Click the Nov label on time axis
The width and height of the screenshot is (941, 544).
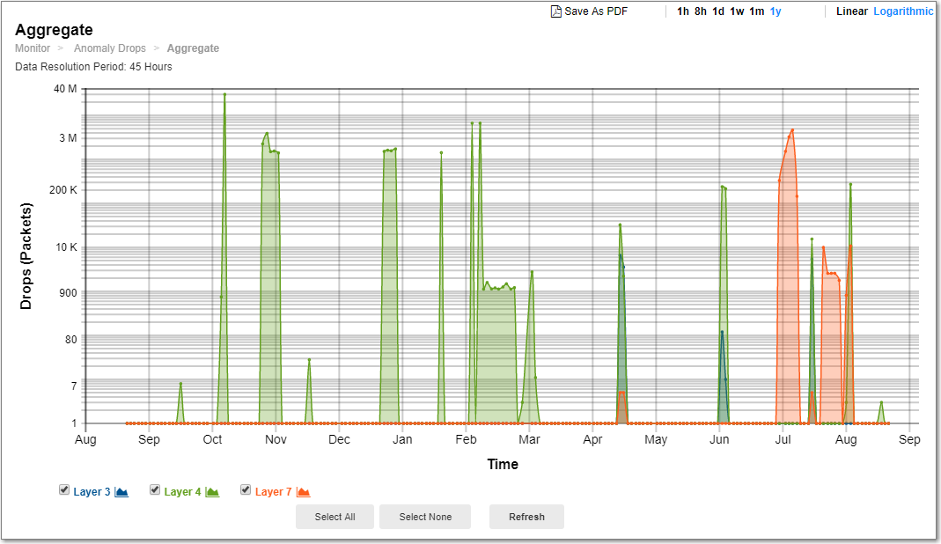[x=276, y=439]
